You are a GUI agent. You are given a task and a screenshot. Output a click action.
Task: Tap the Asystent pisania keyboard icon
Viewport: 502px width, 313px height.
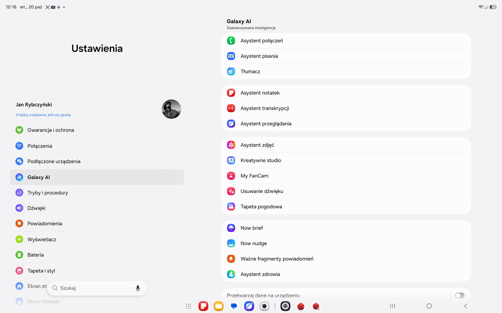point(231,56)
